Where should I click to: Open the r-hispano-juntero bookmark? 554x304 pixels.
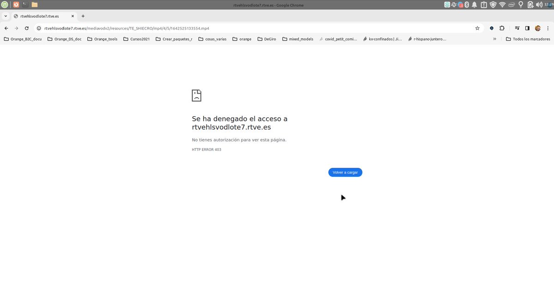pyautogui.click(x=427, y=39)
